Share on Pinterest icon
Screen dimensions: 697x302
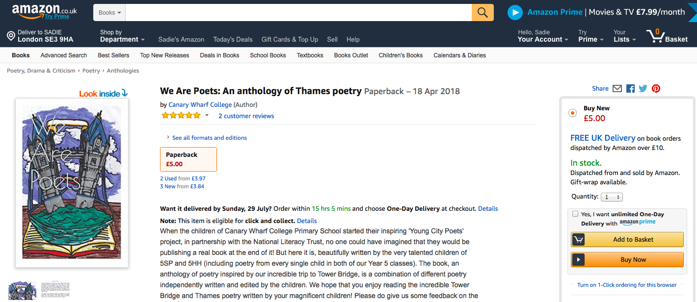coord(656,89)
